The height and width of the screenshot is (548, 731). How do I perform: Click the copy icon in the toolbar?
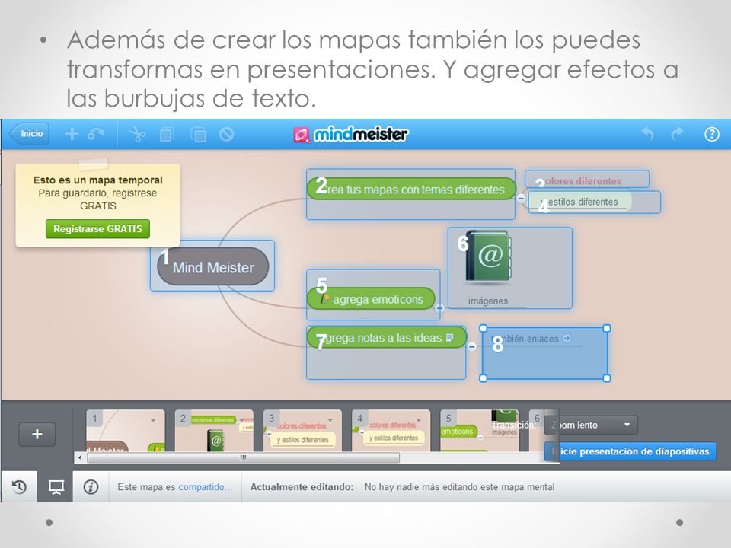click(167, 135)
